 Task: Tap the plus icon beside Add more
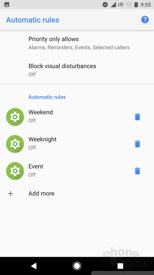coord(11,194)
